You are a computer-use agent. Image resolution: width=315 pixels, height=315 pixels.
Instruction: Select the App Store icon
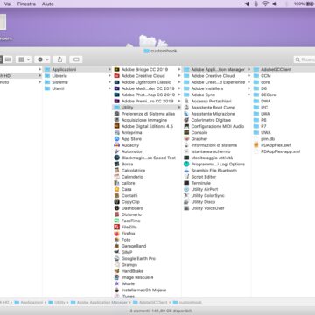pyautogui.click(x=116, y=139)
